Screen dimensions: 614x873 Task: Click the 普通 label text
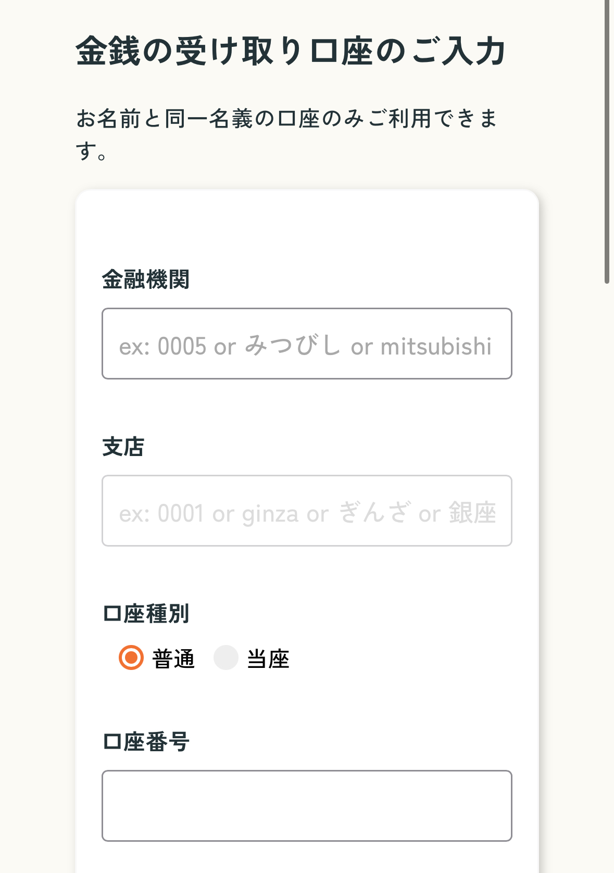click(x=173, y=659)
